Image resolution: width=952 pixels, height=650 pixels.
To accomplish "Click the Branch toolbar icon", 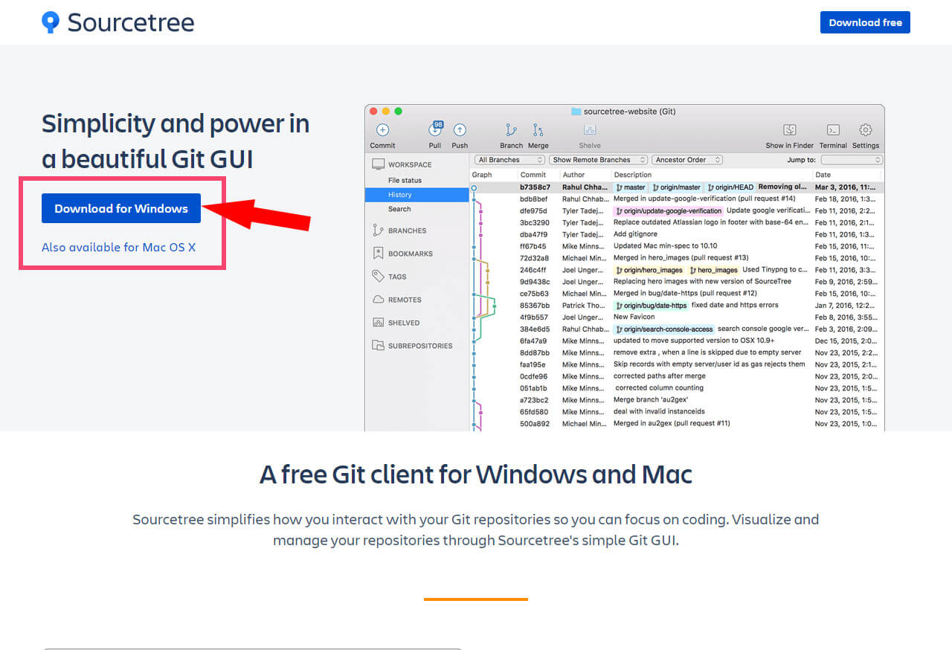I will tap(511, 130).
